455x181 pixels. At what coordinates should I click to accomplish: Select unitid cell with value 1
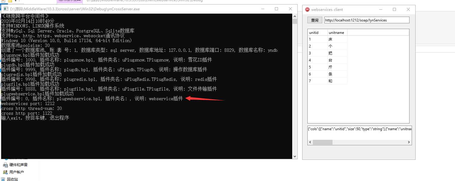tap(317, 39)
